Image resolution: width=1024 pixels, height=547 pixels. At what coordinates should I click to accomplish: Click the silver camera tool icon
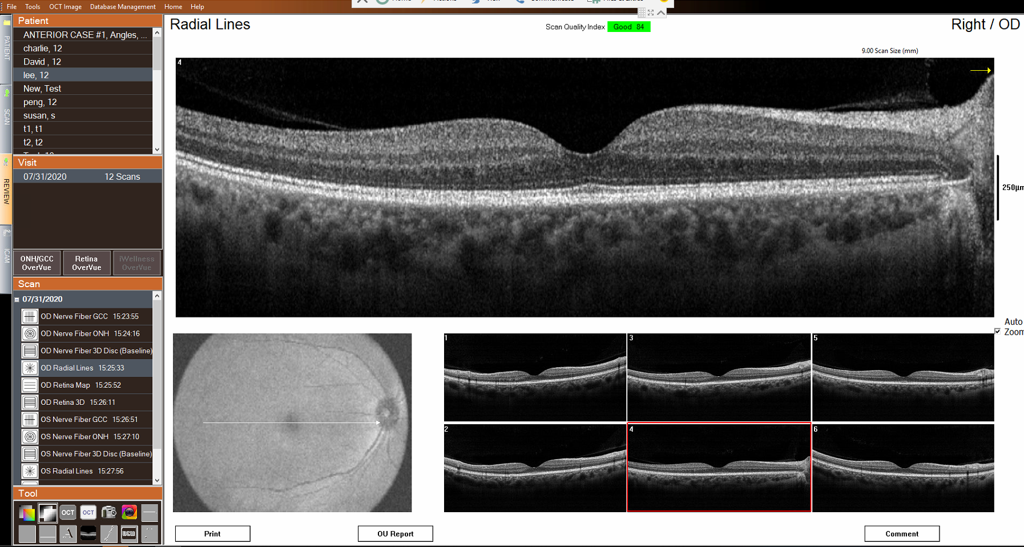coord(108,513)
